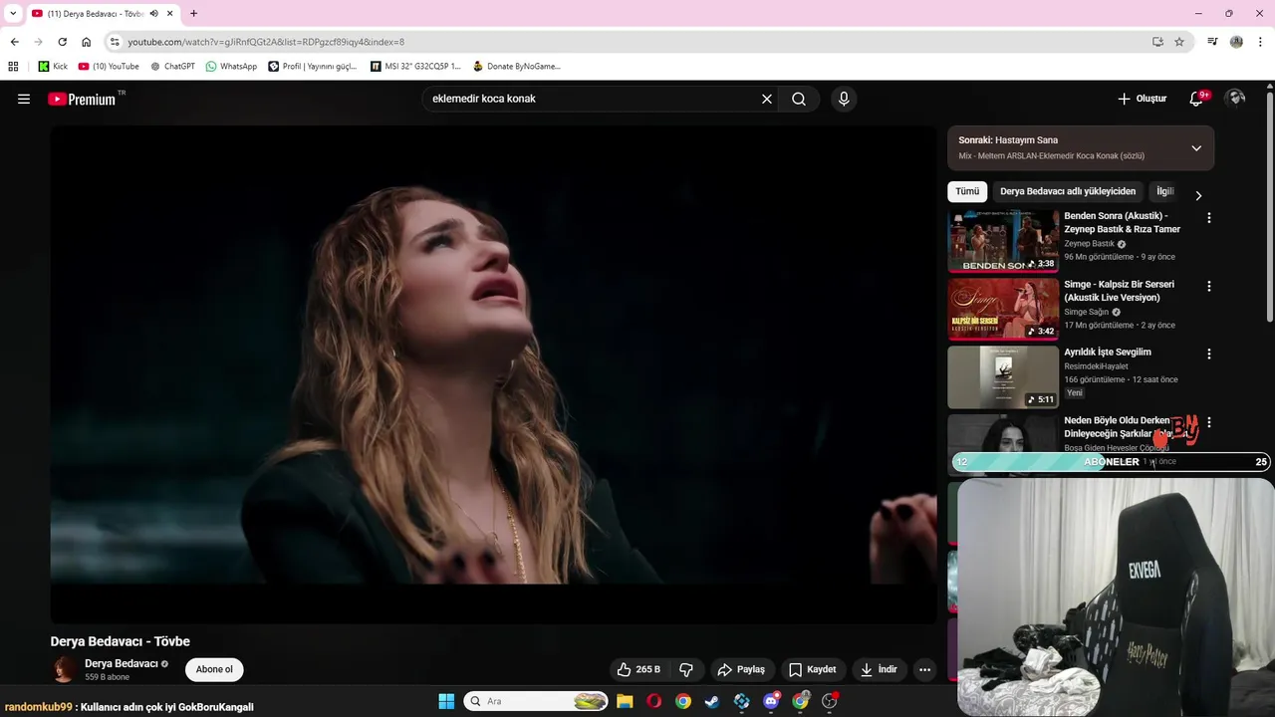Open the bookmarks bar apps grid

pos(13,67)
